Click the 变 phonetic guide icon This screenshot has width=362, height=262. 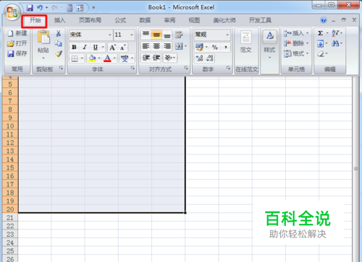tap(125, 58)
